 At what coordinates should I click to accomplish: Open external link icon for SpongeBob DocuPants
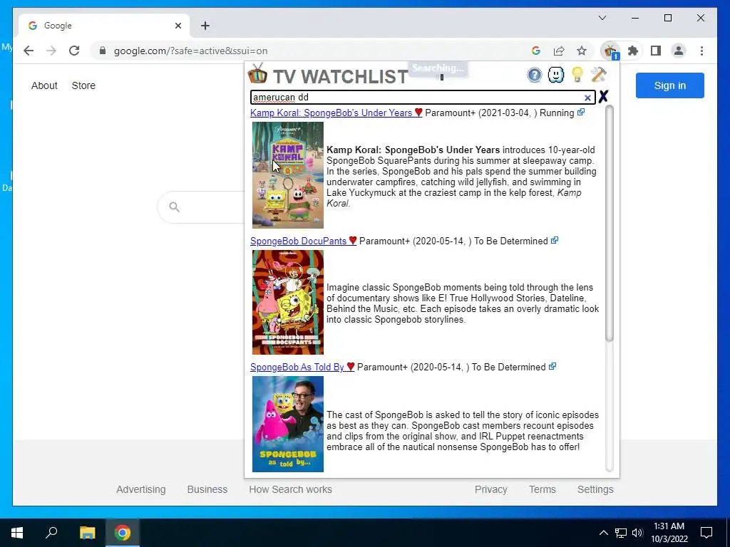(555, 241)
